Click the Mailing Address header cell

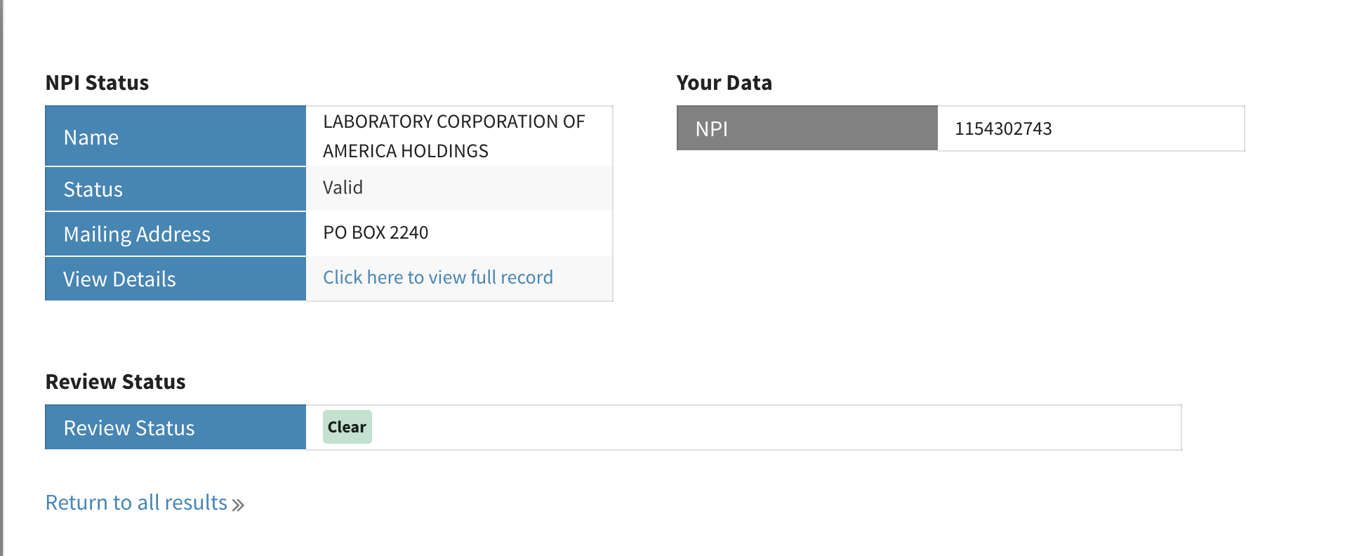tap(175, 234)
